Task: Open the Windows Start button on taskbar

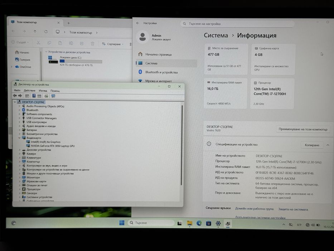Action: tap(122, 223)
